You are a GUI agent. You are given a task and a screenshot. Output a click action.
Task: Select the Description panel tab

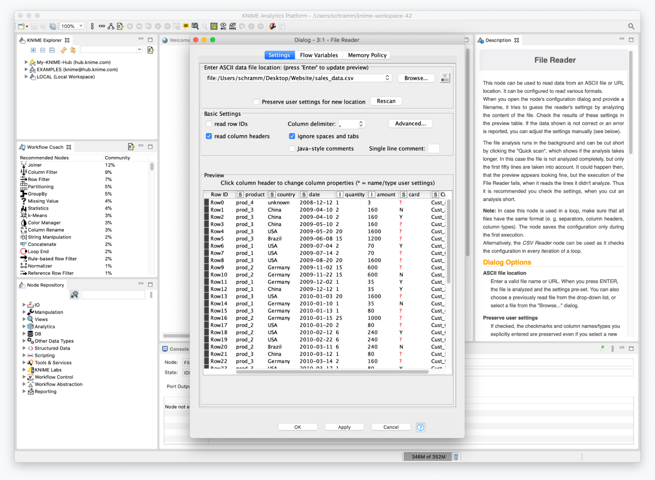tap(498, 40)
